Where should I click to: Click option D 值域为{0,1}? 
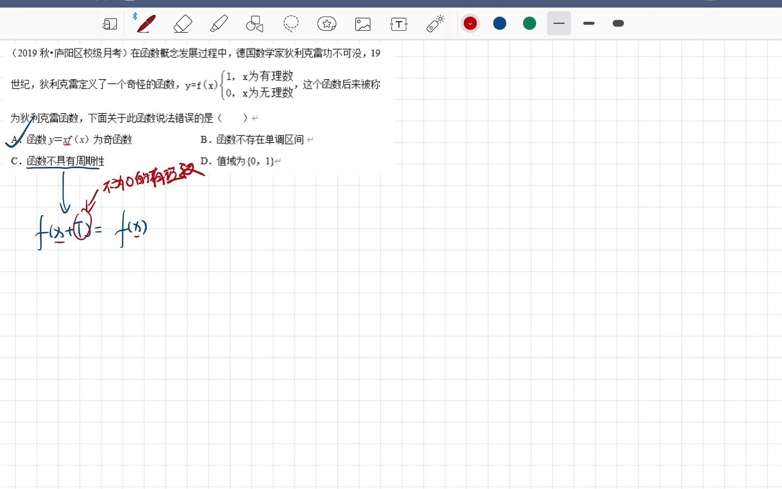[237, 161]
